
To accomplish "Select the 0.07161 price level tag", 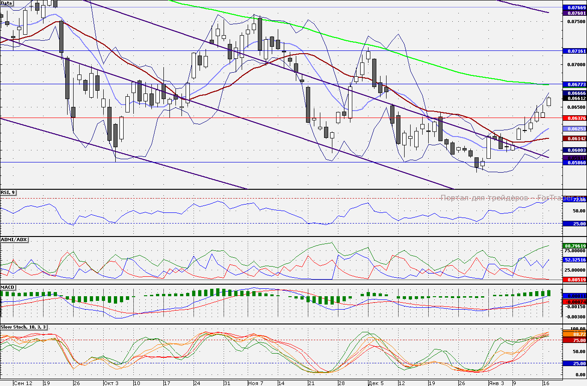I will coord(574,51).
